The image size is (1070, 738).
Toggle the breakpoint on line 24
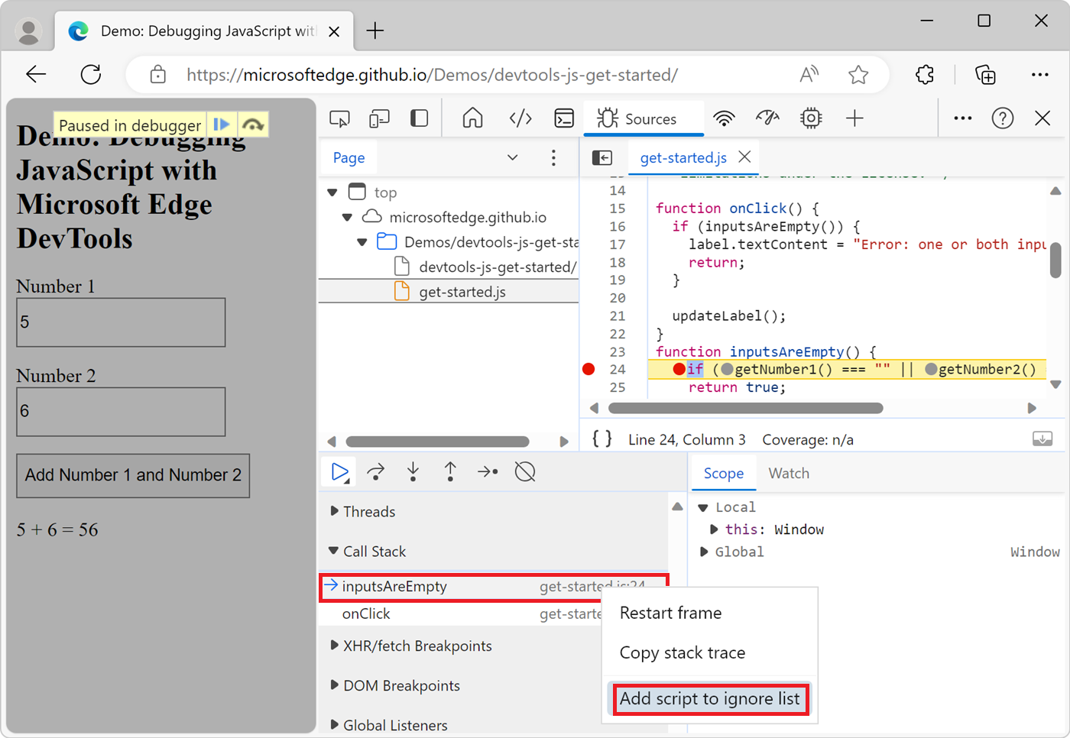[x=588, y=369]
